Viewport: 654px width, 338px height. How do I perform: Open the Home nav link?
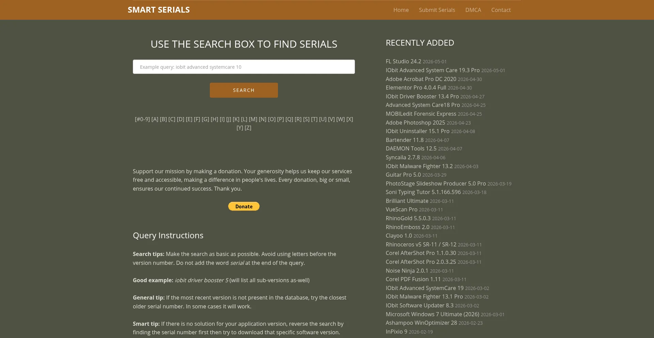401,10
